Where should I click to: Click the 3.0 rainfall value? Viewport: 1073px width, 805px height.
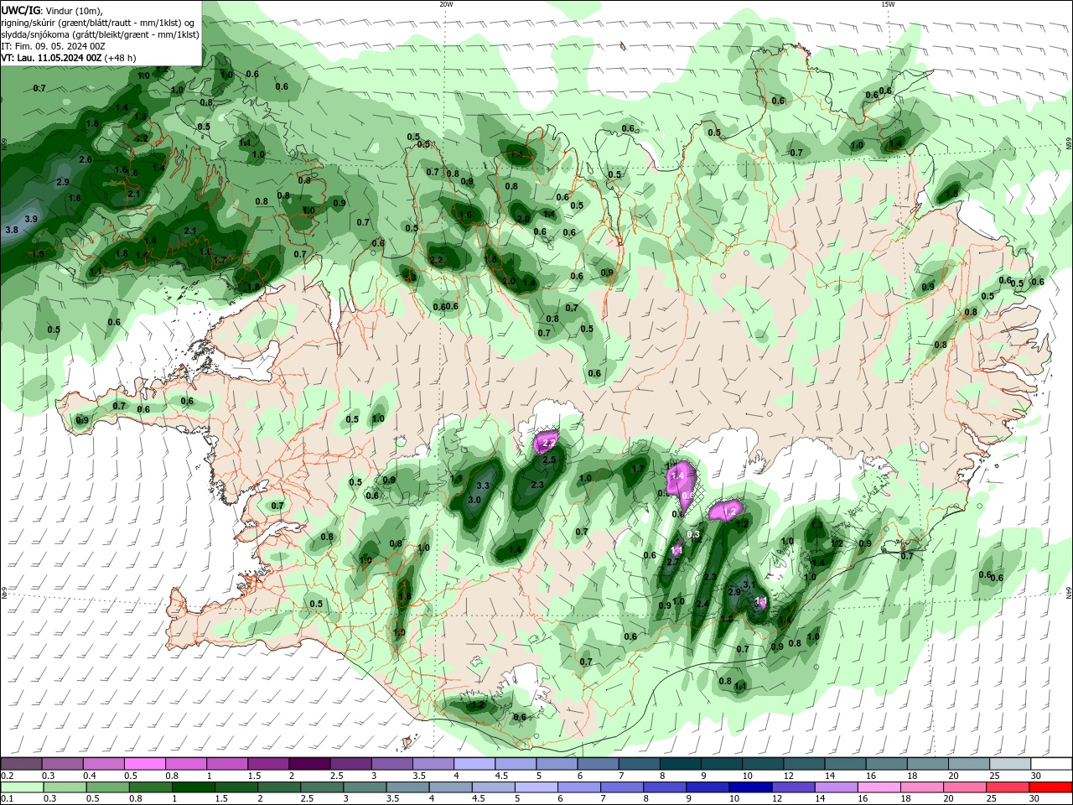click(474, 500)
